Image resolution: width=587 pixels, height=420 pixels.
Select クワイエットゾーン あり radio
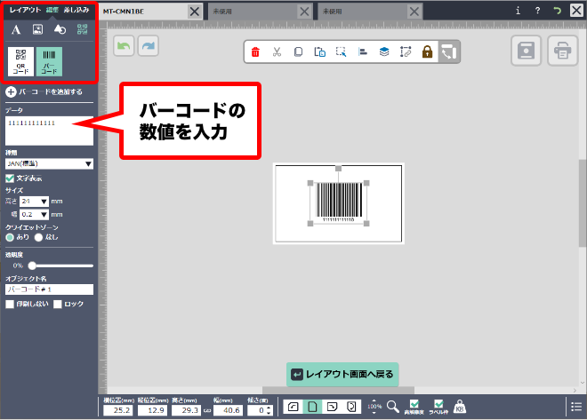click(x=10, y=237)
